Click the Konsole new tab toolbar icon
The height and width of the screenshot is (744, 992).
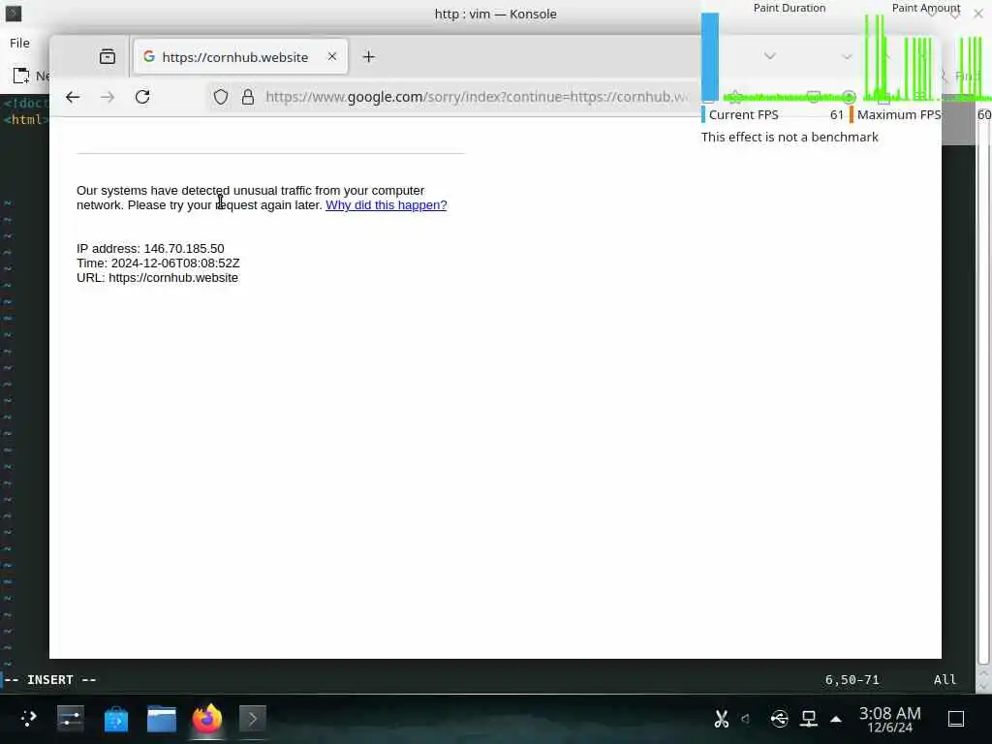[21, 76]
